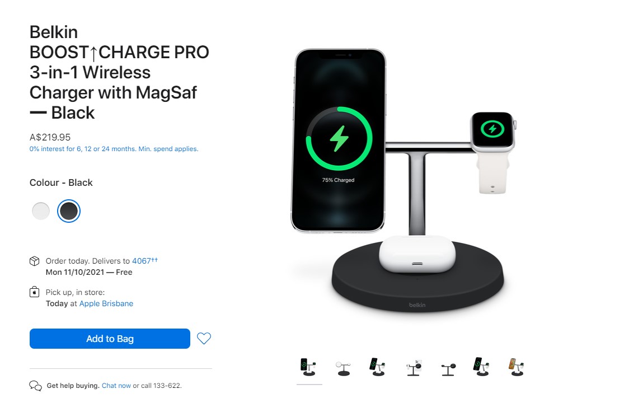Screen dimensions: 624x417
Task: Select the white colour swatch
Action: coord(41,211)
